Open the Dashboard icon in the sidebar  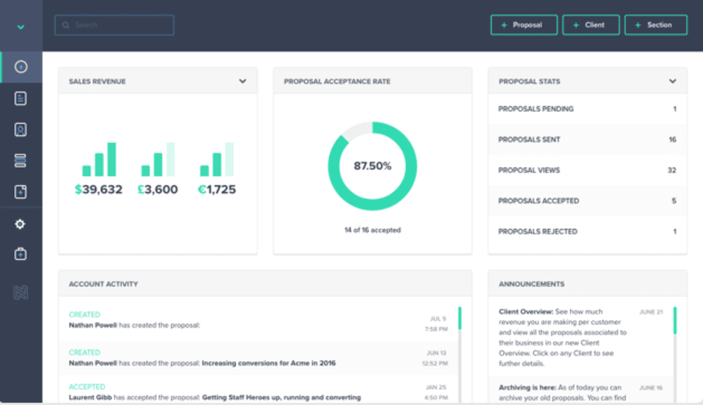(x=21, y=66)
